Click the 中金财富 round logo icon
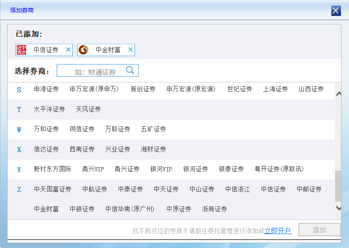This screenshot has height=248, width=349. click(x=84, y=50)
